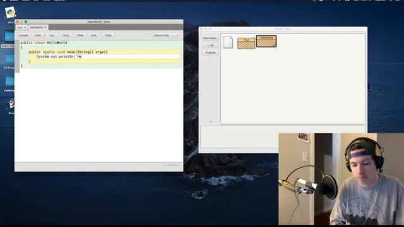This screenshot has width=404, height=227.
Task: Click the 'public static void main' line
Action: [68, 52]
